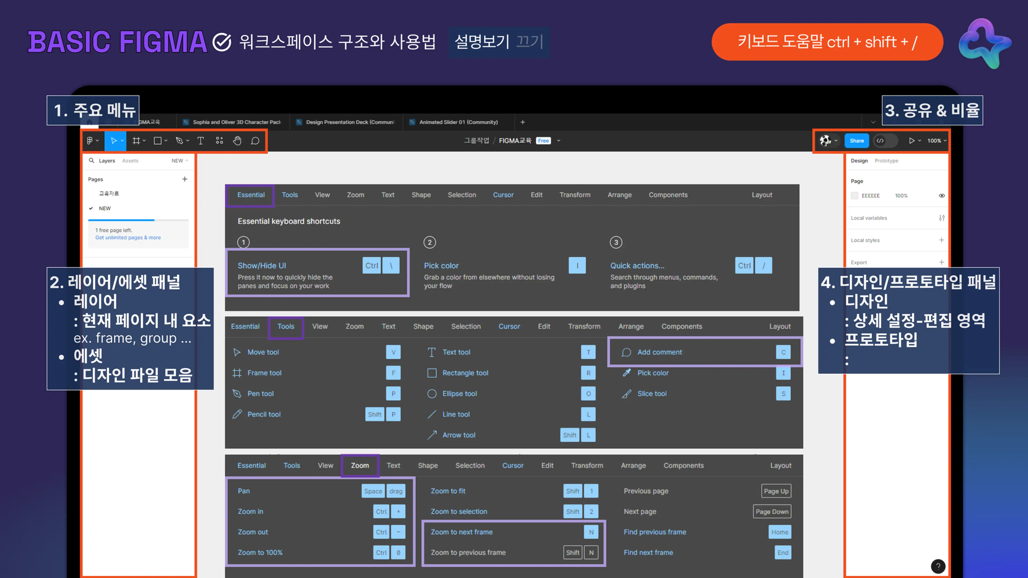Expand the tabs overflow chevron in the tab bar

[873, 122]
